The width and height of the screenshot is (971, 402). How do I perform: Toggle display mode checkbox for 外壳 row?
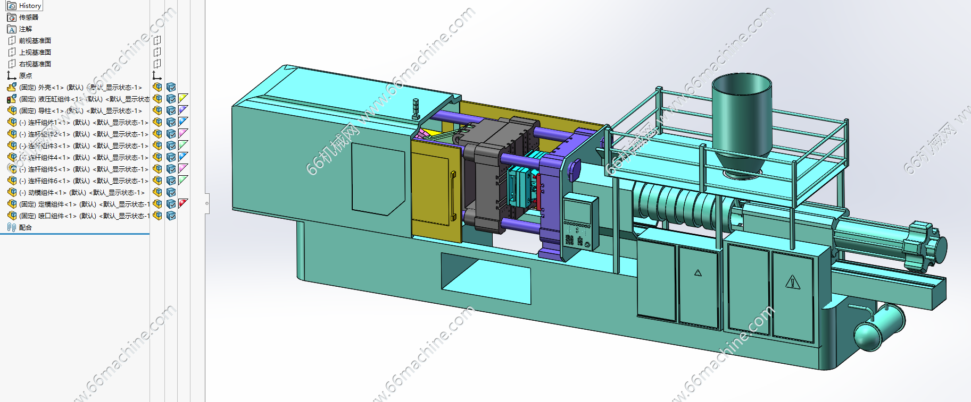pos(171,87)
